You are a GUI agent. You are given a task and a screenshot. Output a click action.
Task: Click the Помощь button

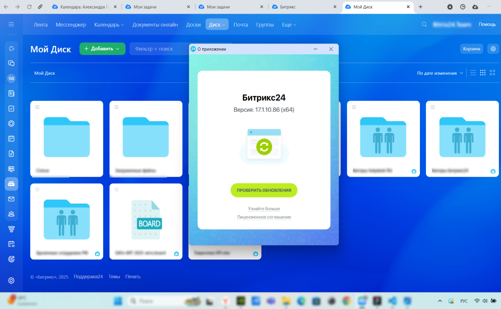click(487, 24)
